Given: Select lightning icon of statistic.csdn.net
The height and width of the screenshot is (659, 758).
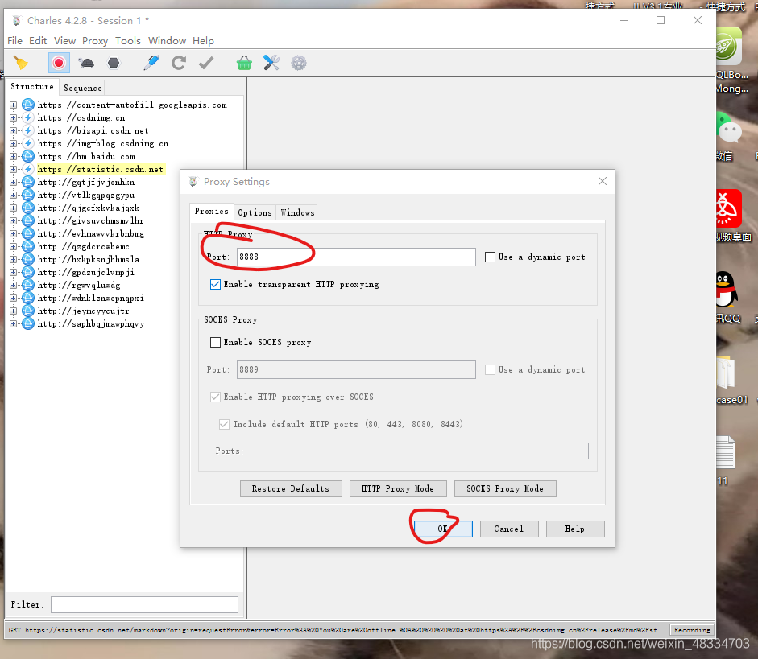Looking at the screenshot, I should [28, 170].
